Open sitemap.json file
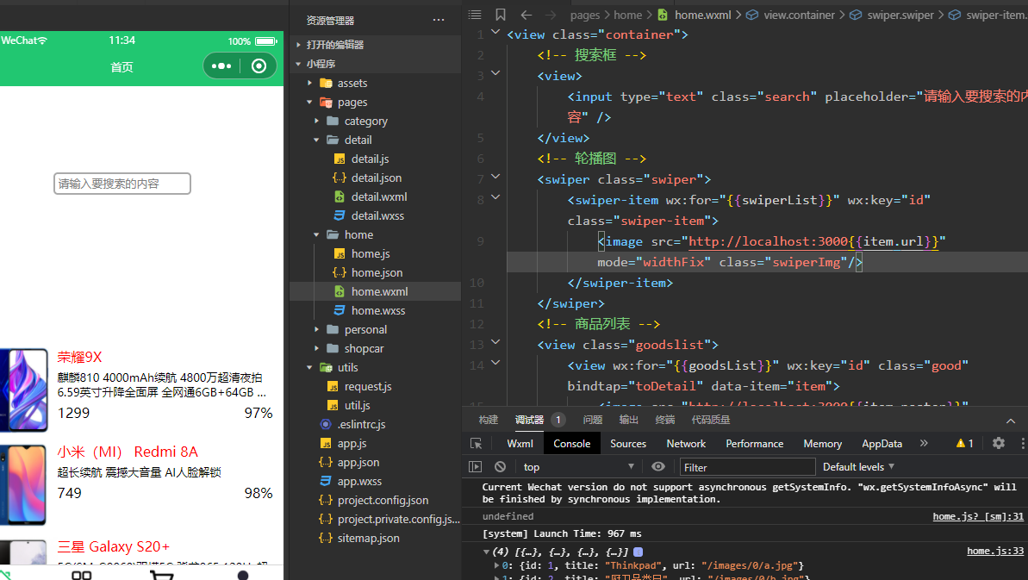The width and height of the screenshot is (1028, 580). pos(369,538)
